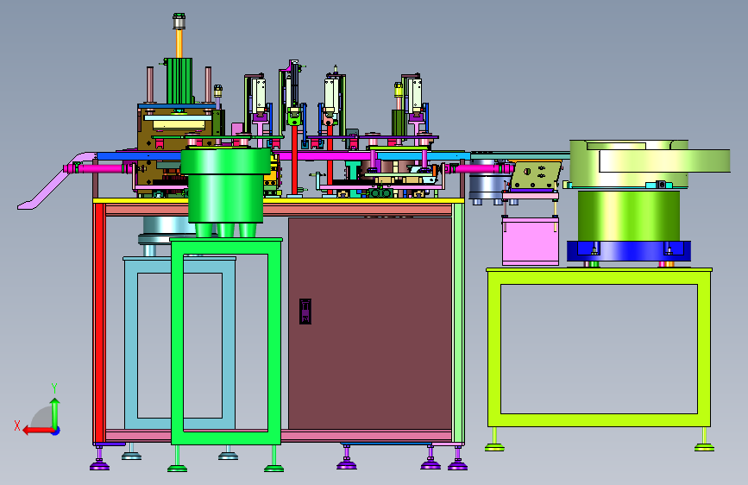Image resolution: width=748 pixels, height=485 pixels.
Task: Select the light blue stand frame behind hopper
Action: (131, 343)
